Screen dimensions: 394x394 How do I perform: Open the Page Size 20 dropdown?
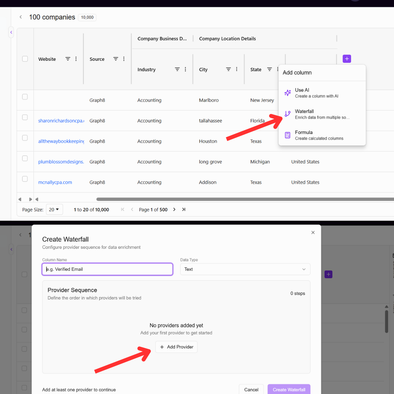pos(54,209)
